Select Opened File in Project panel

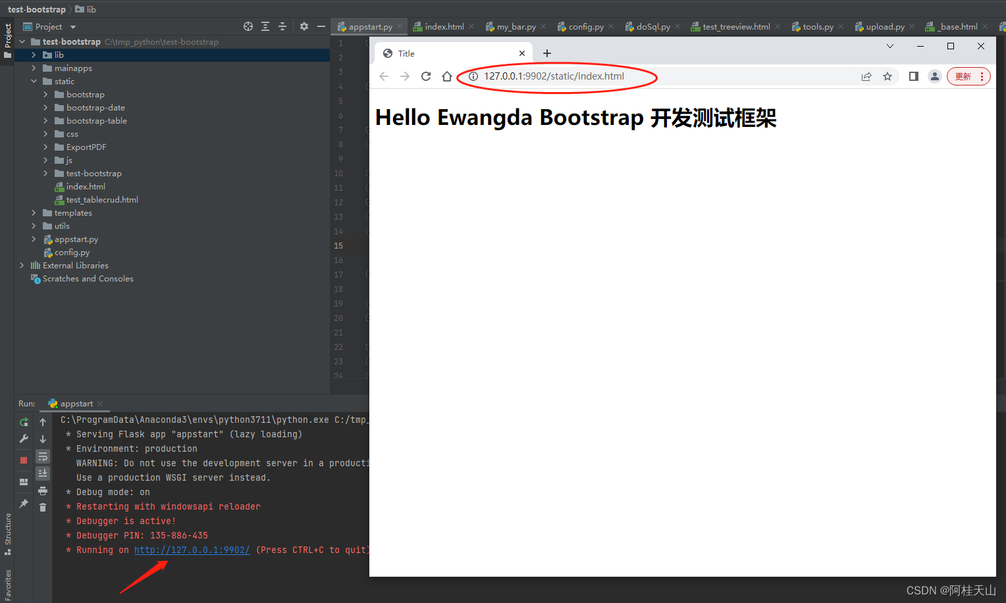click(248, 26)
